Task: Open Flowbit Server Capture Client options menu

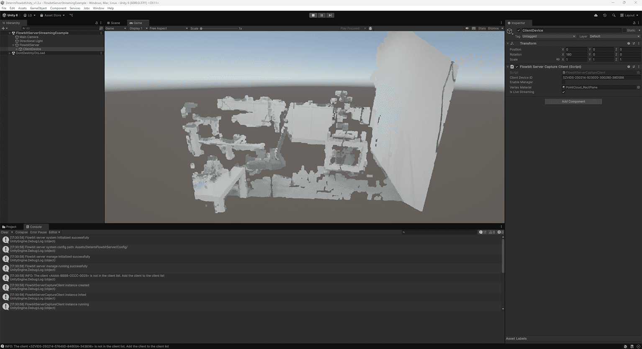Action: pyautogui.click(x=639, y=67)
